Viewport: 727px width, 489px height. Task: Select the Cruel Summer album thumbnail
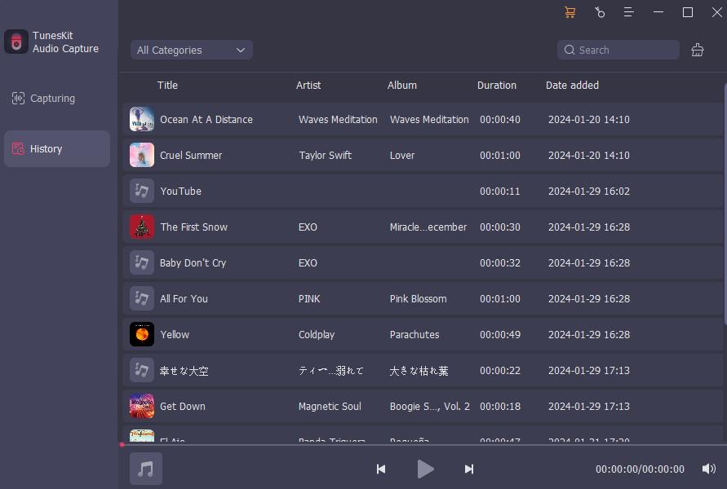tap(142, 155)
